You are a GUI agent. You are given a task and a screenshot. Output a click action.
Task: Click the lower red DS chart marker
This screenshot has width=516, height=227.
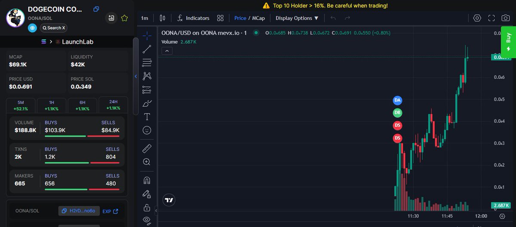pos(398,138)
